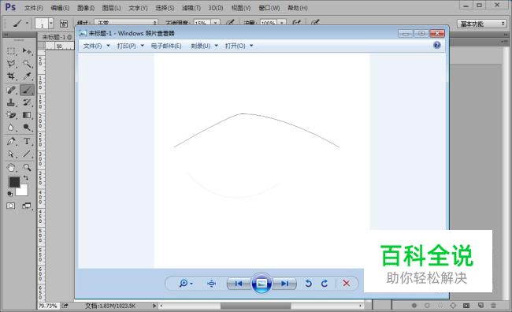The width and height of the screenshot is (512, 312).
Task: Select the Magic Wand tool
Action: point(27,64)
